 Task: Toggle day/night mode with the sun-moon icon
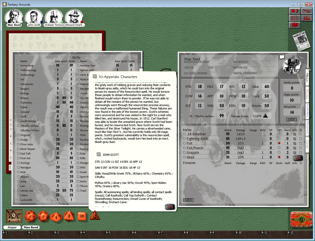[x=294, y=11]
